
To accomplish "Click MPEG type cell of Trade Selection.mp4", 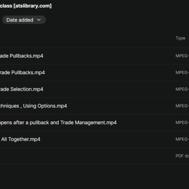I will coord(182,89).
